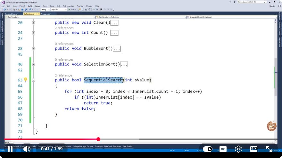Click the highlighted SequentialSearch method name
This screenshot has height=158, width=282.
click(103, 80)
